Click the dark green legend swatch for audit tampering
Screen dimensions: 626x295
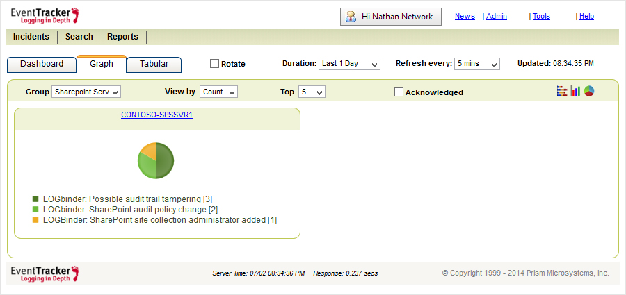pos(35,199)
